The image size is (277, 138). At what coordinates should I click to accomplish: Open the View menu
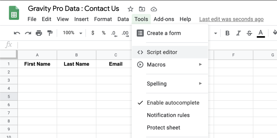tap(63, 19)
